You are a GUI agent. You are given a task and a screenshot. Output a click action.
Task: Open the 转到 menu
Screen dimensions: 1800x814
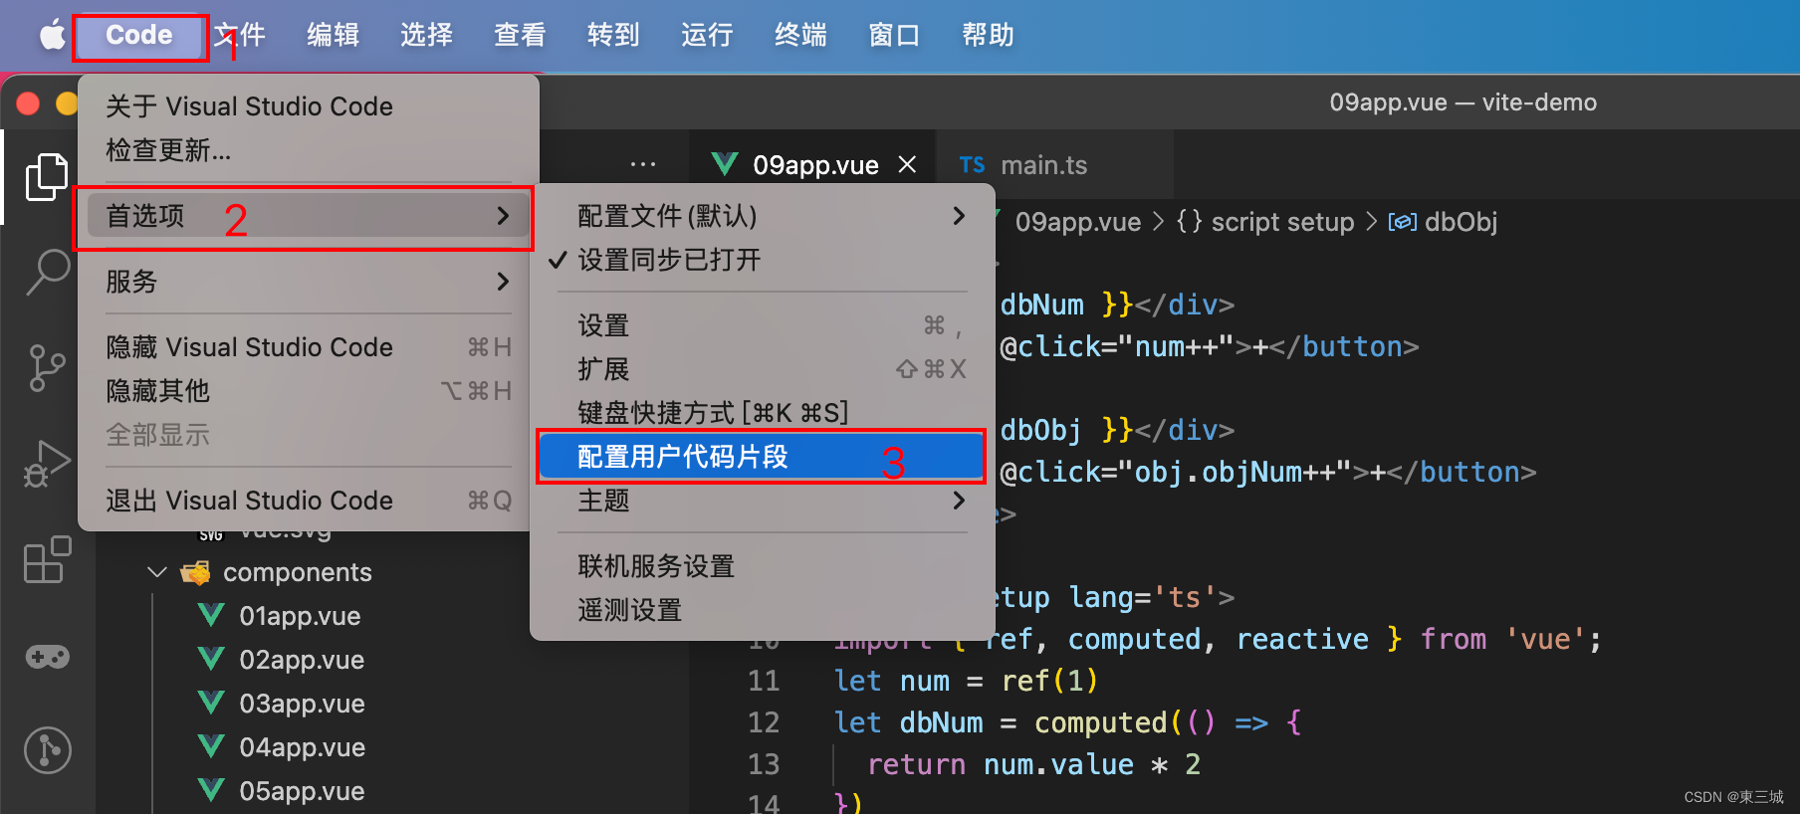(613, 35)
